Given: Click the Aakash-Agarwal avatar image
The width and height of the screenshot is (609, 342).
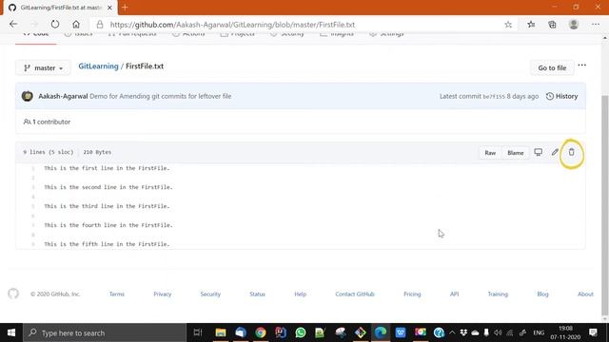Looking at the screenshot, I should [28, 96].
